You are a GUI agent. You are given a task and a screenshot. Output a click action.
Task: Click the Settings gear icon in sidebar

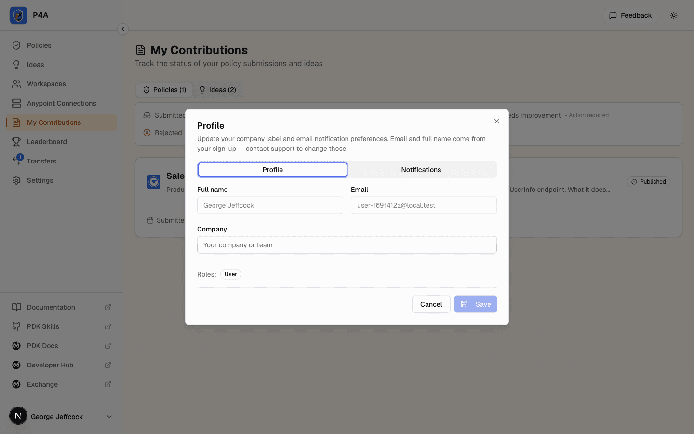click(x=16, y=180)
